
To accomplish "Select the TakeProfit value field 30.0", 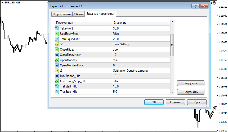I will pyautogui.click(x=116, y=28).
